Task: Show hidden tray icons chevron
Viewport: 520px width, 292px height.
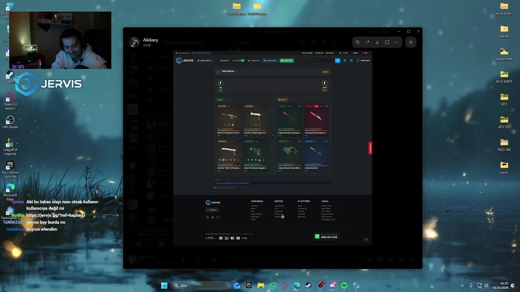Action: pyautogui.click(x=462, y=286)
